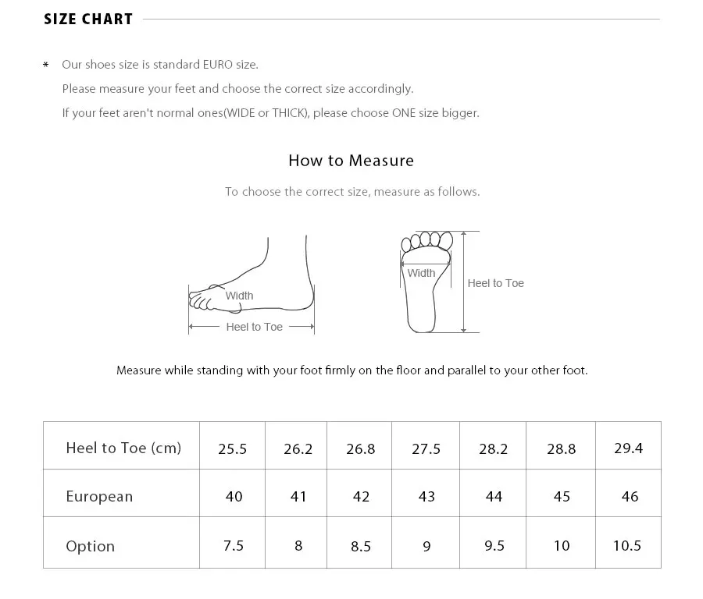Select European size 40 cell
This screenshot has width=703, height=599.
[x=233, y=496]
